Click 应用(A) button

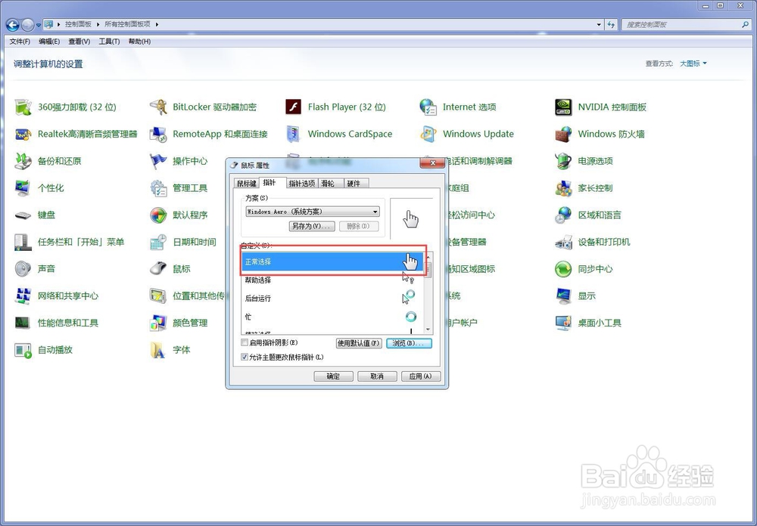(x=421, y=376)
